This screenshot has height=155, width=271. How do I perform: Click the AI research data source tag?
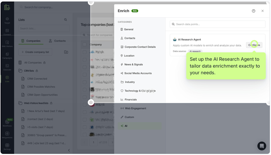point(195,51)
